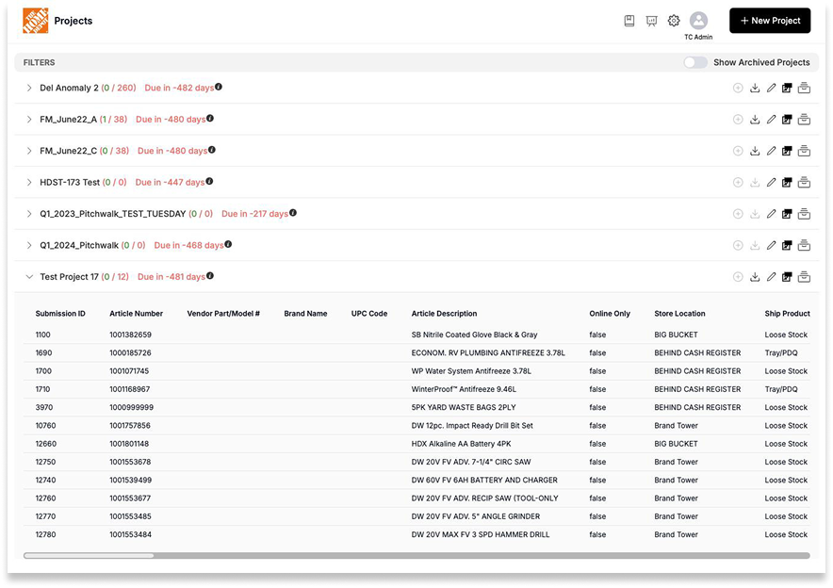Download the FM_June22_A project
Screen dimensions: 833x588
point(755,120)
